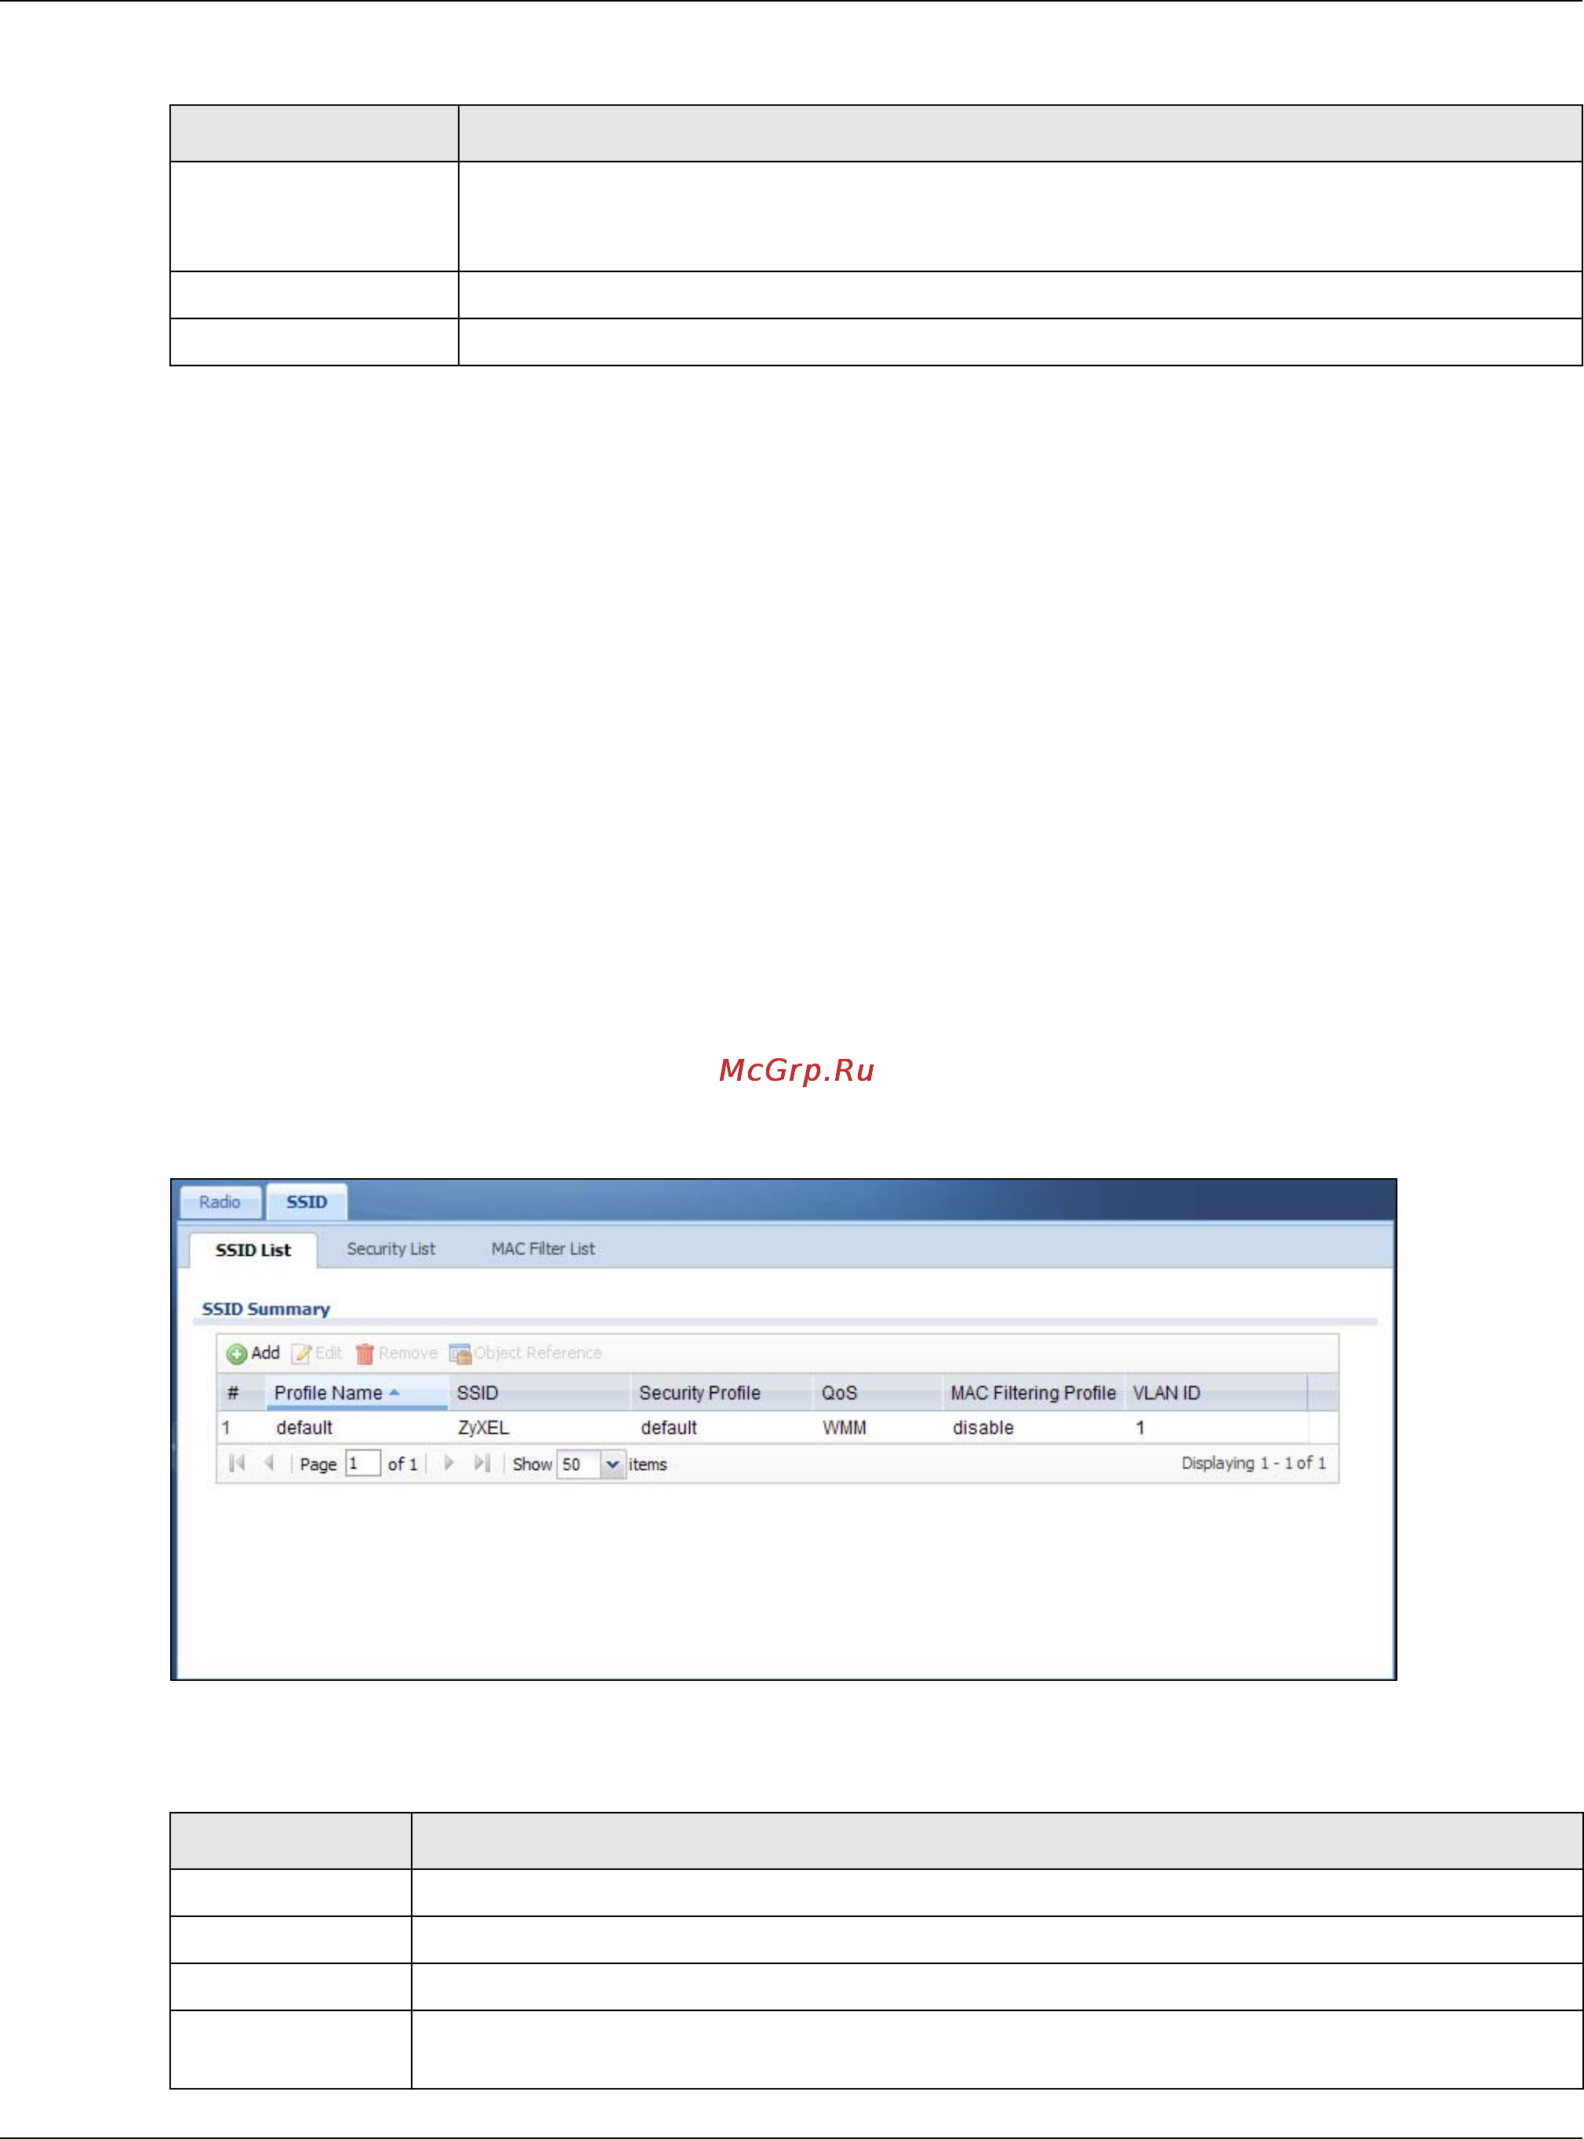Click the 'SSID Summary' section heading
Viewport: 1584px width, 2139px height.
[266, 1309]
